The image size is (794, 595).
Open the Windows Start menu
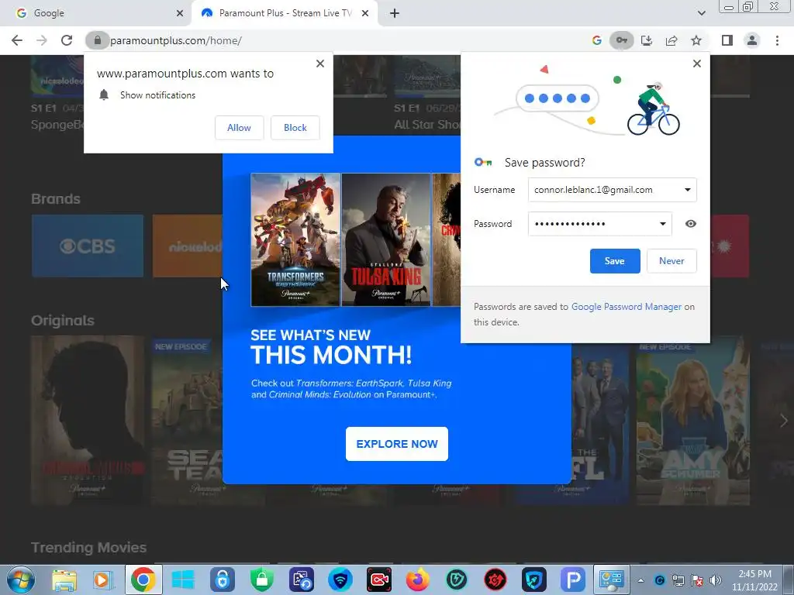(x=21, y=580)
